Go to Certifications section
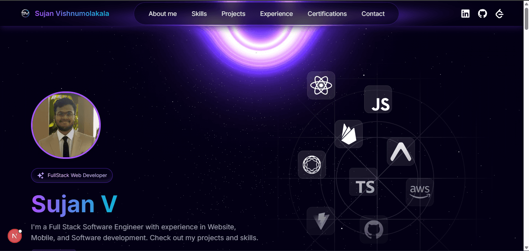 pos(327,14)
